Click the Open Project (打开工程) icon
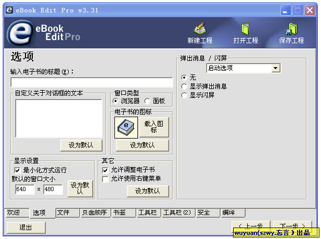This screenshot has width=321, height=239. [x=246, y=33]
